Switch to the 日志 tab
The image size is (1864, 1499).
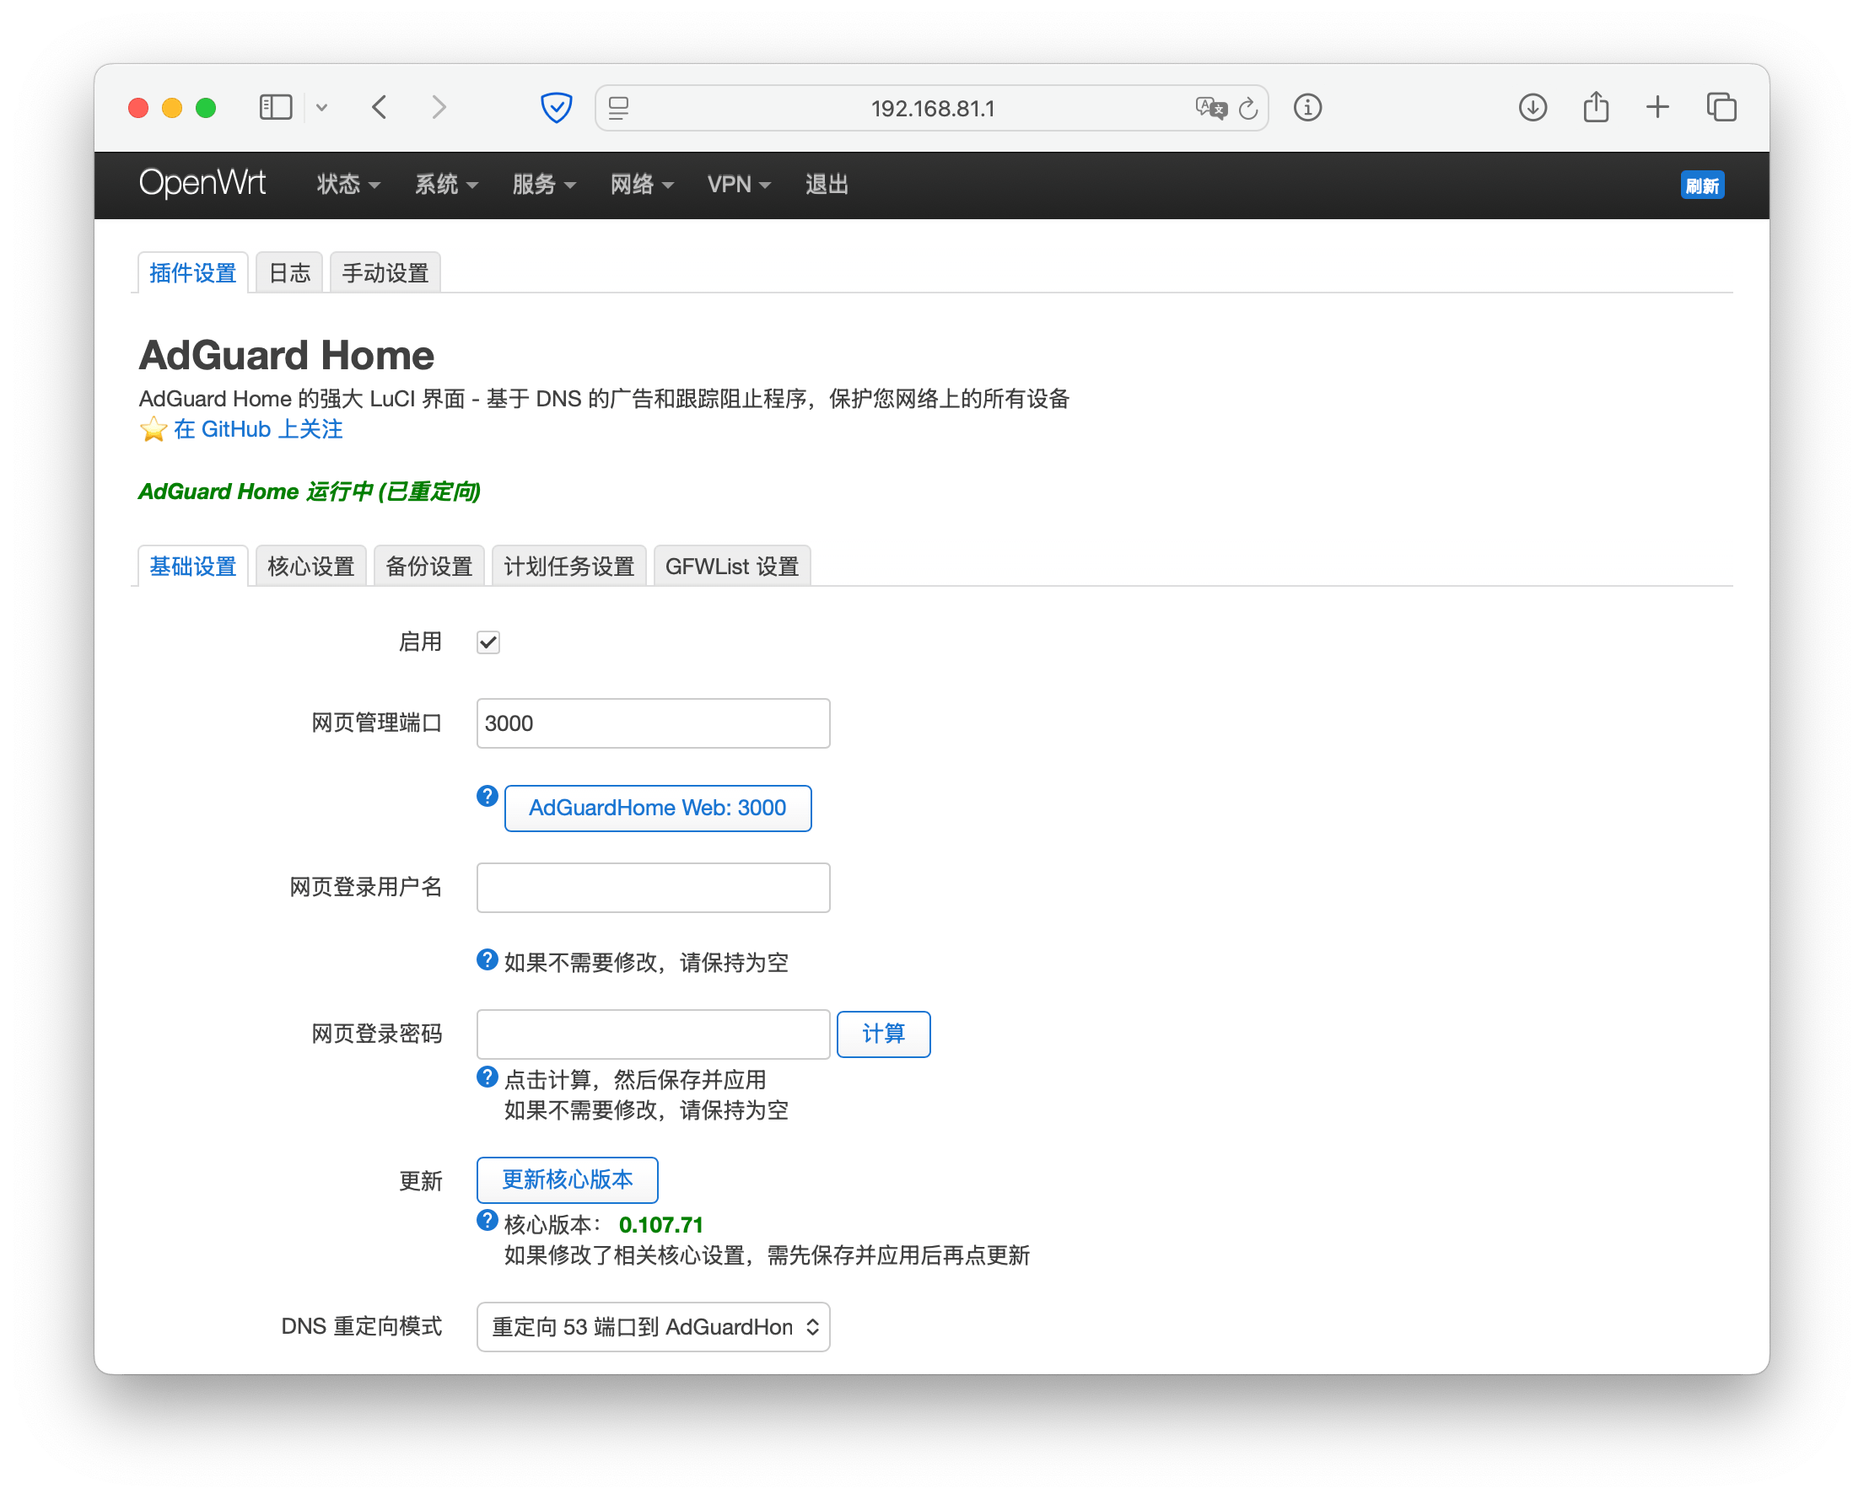tap(288, 273)
